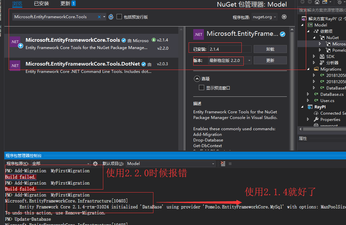Enable 显示预览窗口 checkbox
Viewport: 346px width, 225px height.
(x=202, y=87)
